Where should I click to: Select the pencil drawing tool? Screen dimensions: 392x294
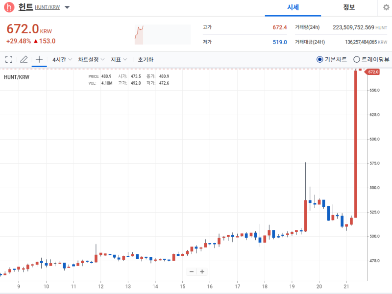click(x=24, y=59)
